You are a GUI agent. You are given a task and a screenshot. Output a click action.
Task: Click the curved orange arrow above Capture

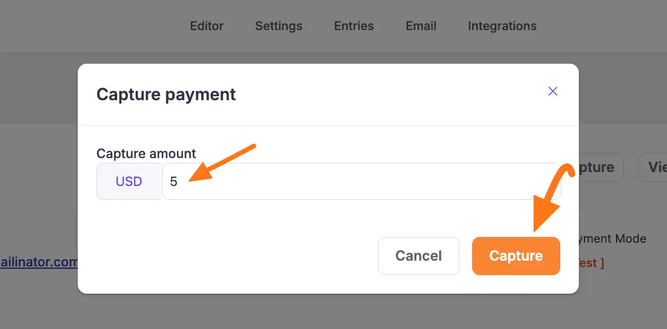pyautogui.click(x=551, y=197)
